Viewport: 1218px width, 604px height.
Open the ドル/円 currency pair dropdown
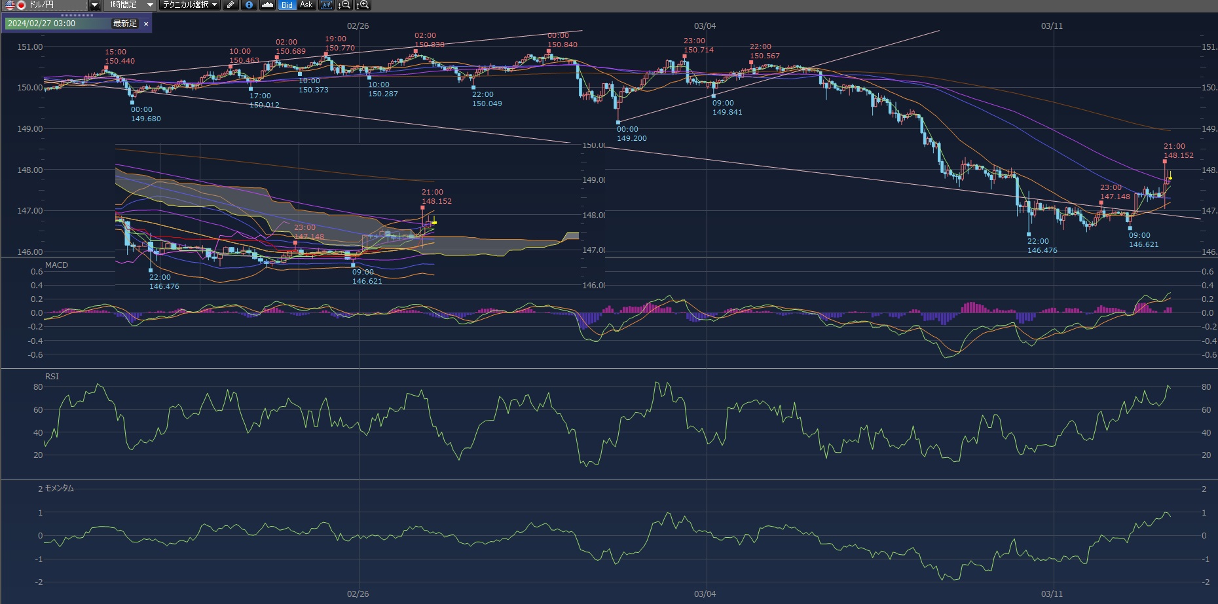[94, 5]
